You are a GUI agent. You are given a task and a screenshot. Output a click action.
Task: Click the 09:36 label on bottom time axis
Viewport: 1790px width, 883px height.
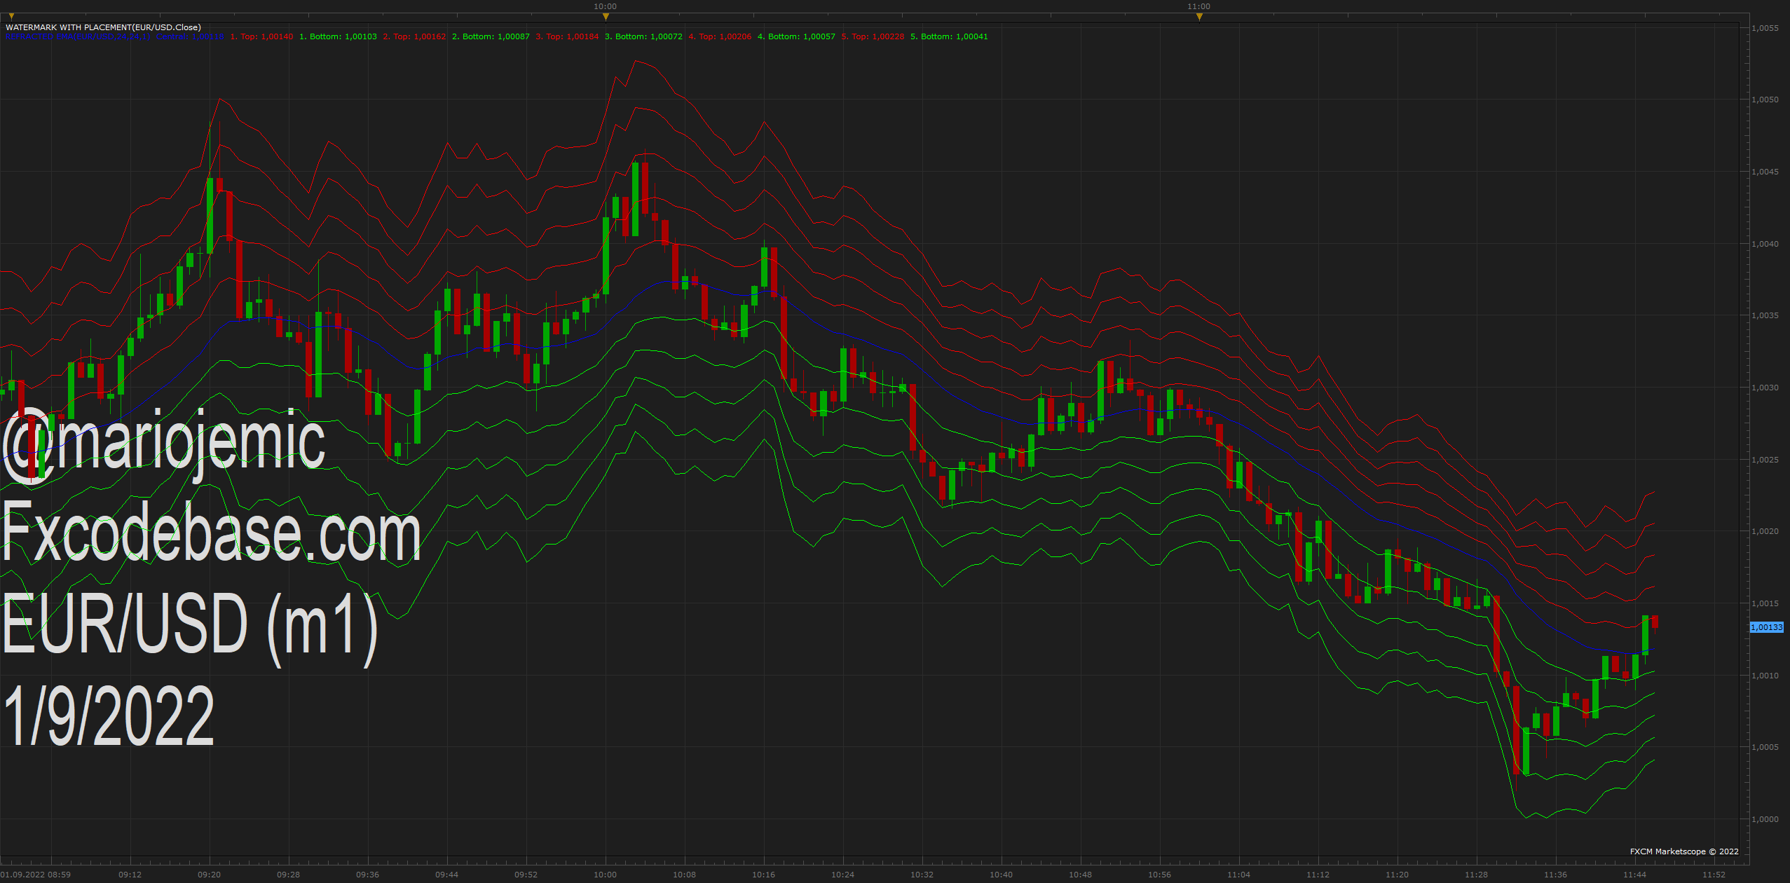coord(367,875)
